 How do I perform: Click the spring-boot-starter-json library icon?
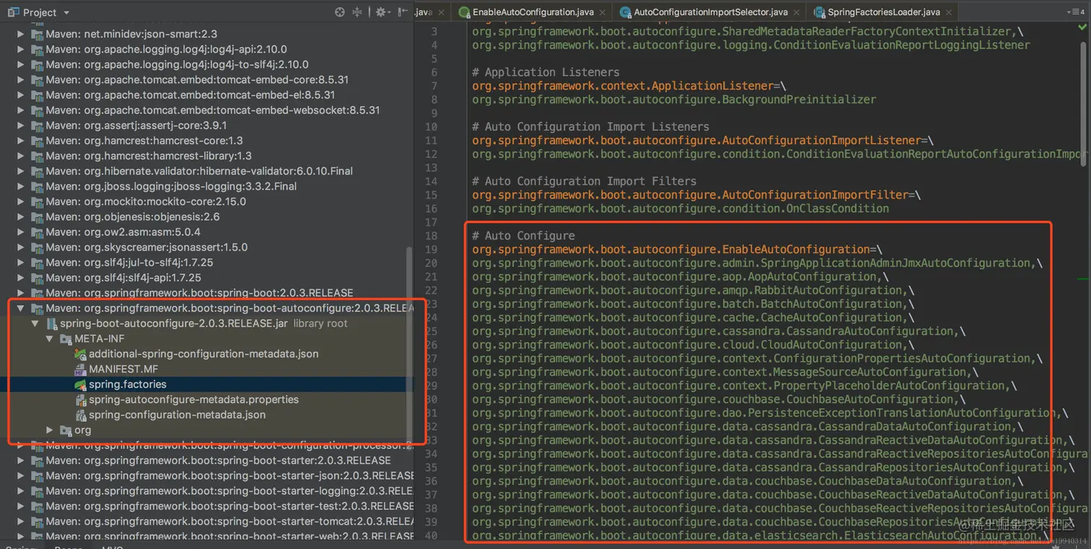(38, 475)
